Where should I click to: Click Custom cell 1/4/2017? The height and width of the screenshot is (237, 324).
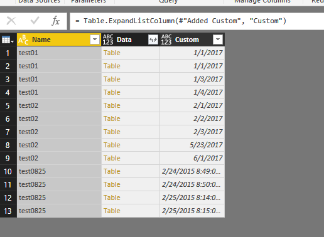(192, 92)
